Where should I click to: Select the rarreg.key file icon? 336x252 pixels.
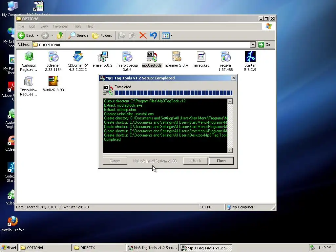pos(201,57)
